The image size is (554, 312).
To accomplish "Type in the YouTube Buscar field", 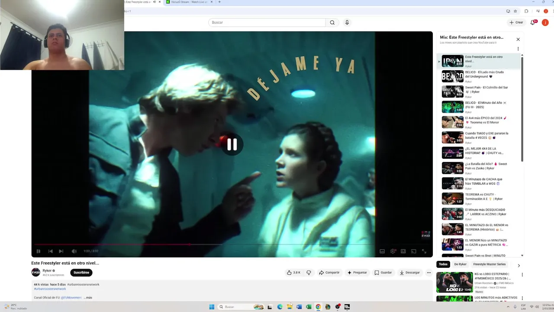I will tap(267, 23).
